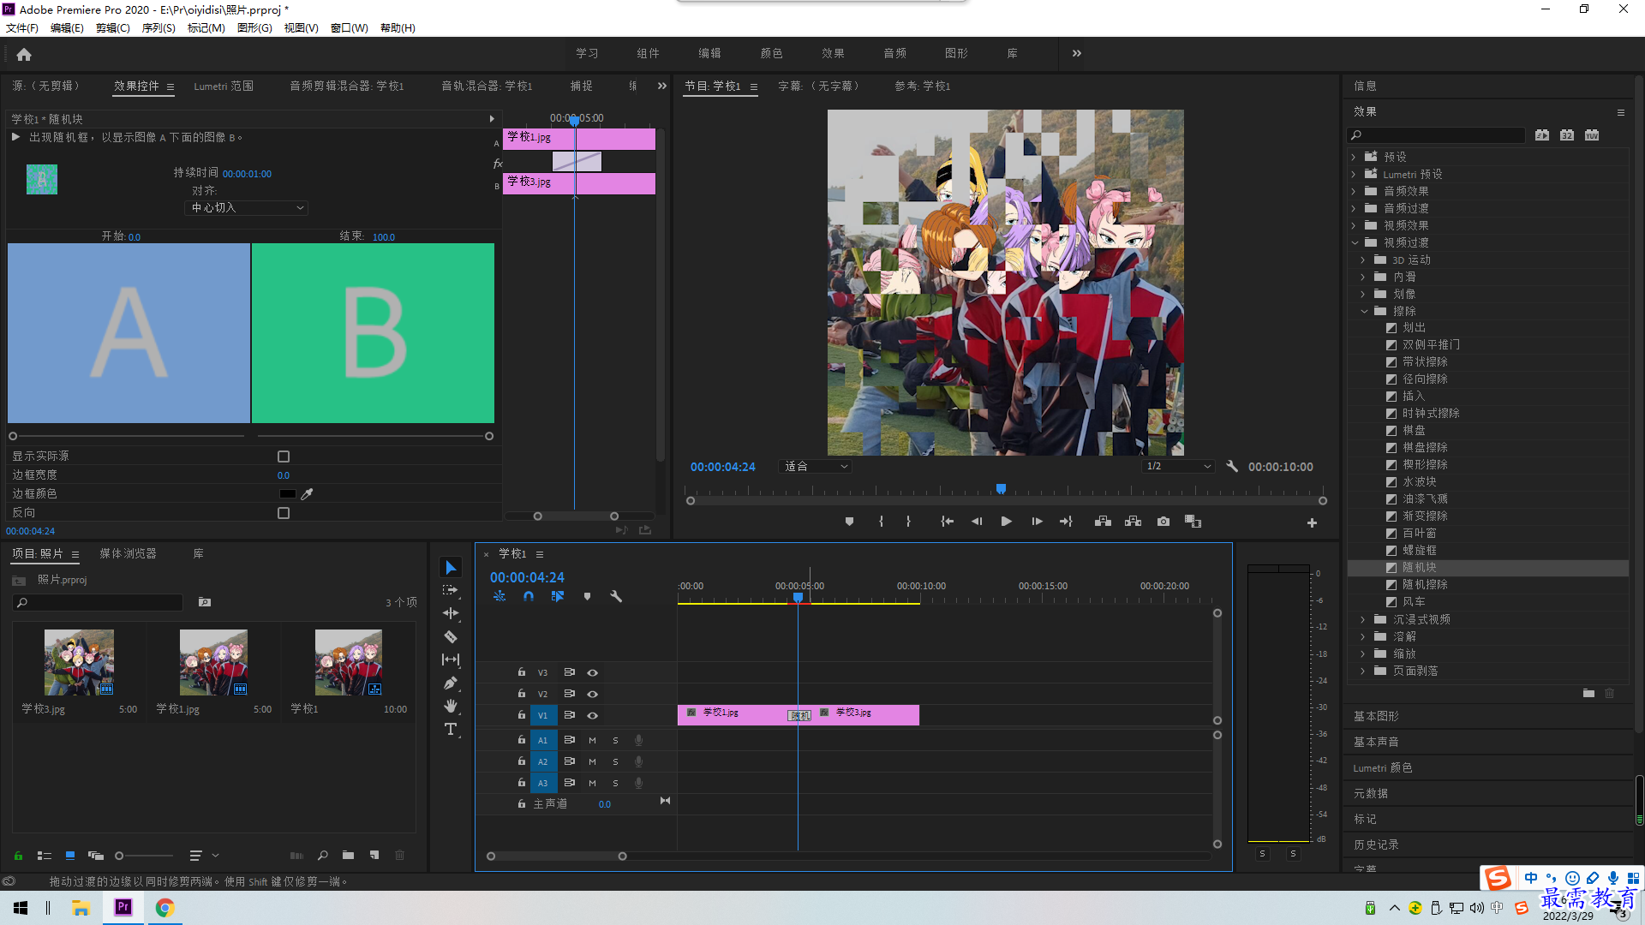Mute audio track A3
Viewport: 1645px width, 925px height.
592,783
